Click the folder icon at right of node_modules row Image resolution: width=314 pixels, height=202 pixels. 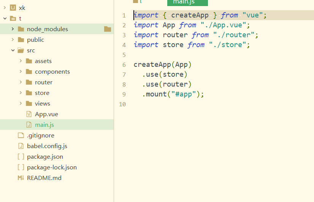click(x=108, y=29)
